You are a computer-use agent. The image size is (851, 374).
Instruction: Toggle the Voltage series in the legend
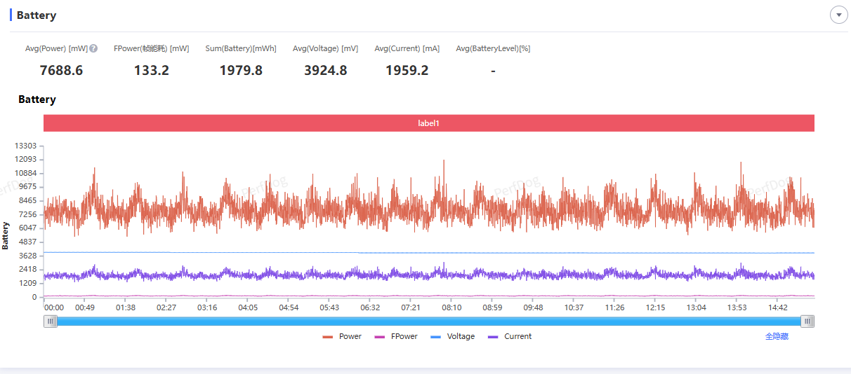pyautogui.click(x=452, y=337)
